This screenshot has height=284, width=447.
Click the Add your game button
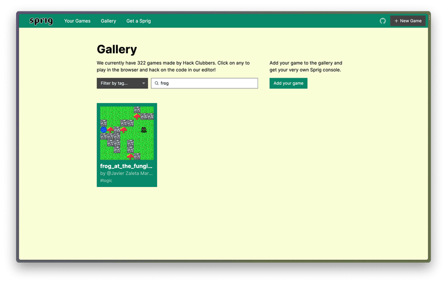click(x=288, y=84)
